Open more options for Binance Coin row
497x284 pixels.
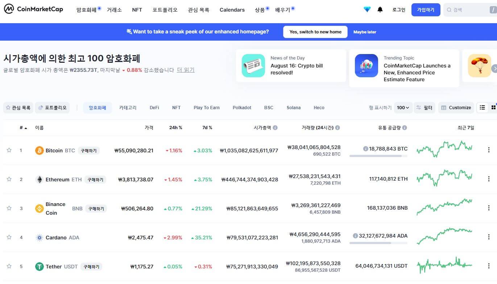click(489, 208)
